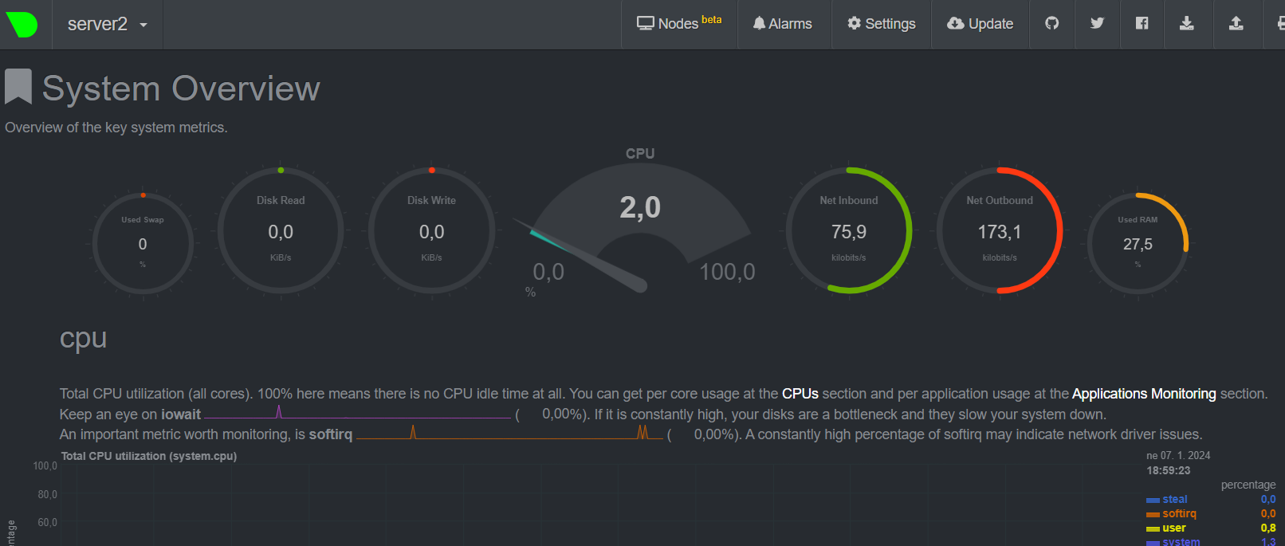Viewport: 1285px width, 546px height.
Task: Toggle the softirq series in legend
Action: click(1179, 514)
